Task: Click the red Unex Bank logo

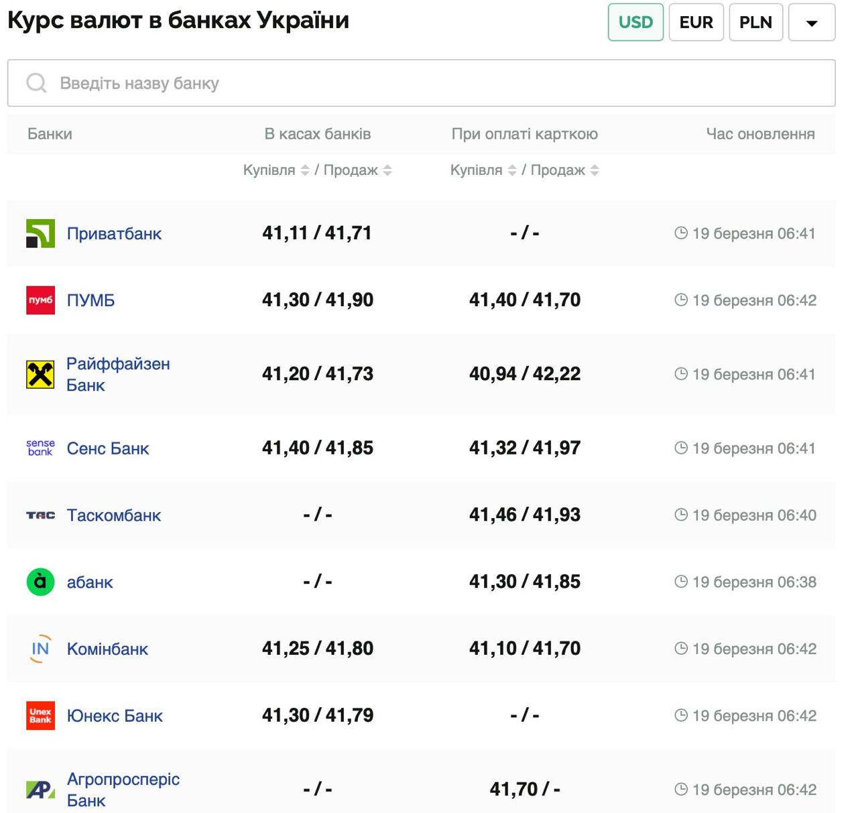Action: pyautogui.click(x=40, y=716)
